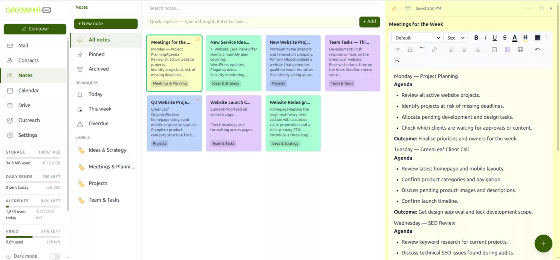Delete the open note using the trash icon
560x260 pixels.
(541, 8)
